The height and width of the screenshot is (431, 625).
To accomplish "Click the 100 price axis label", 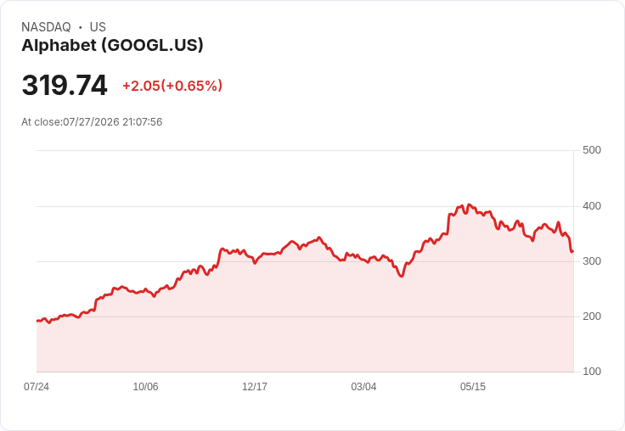I will pos(592,372).
